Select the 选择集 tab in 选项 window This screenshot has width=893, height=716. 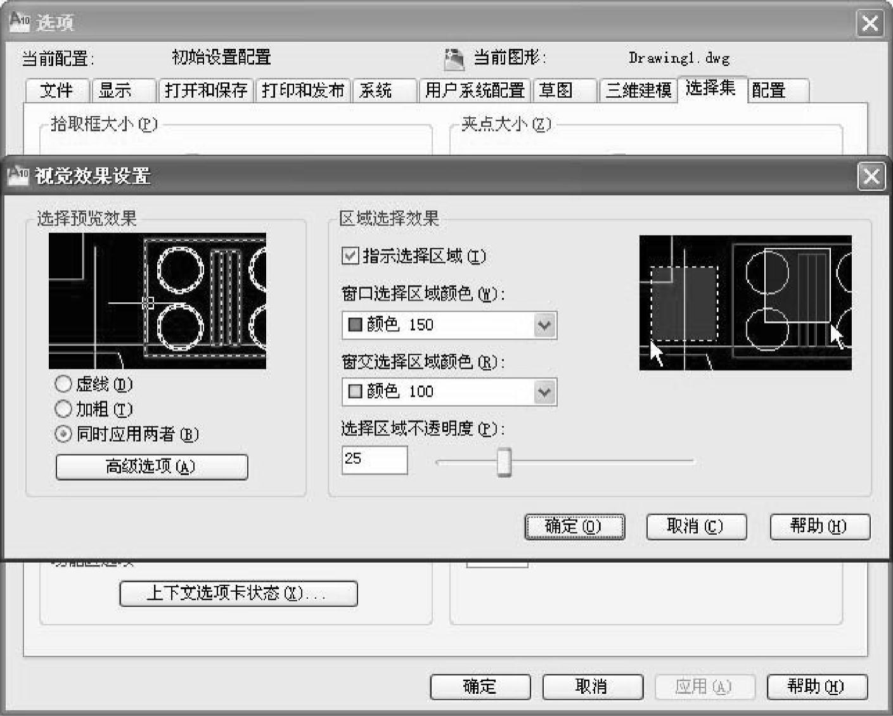(712, 88)
